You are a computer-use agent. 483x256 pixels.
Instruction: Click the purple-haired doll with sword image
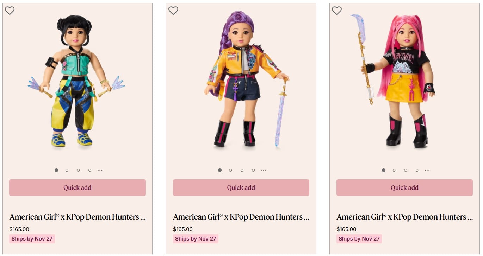(x=247, y=79)
